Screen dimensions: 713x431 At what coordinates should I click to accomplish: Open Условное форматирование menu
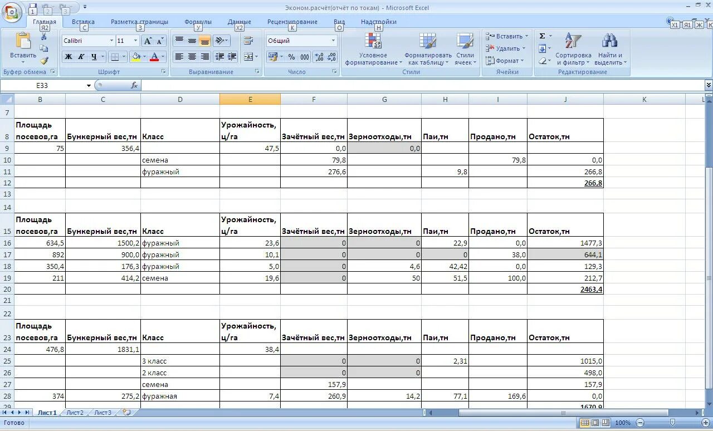pyautogui.click(x=373, y=49)
